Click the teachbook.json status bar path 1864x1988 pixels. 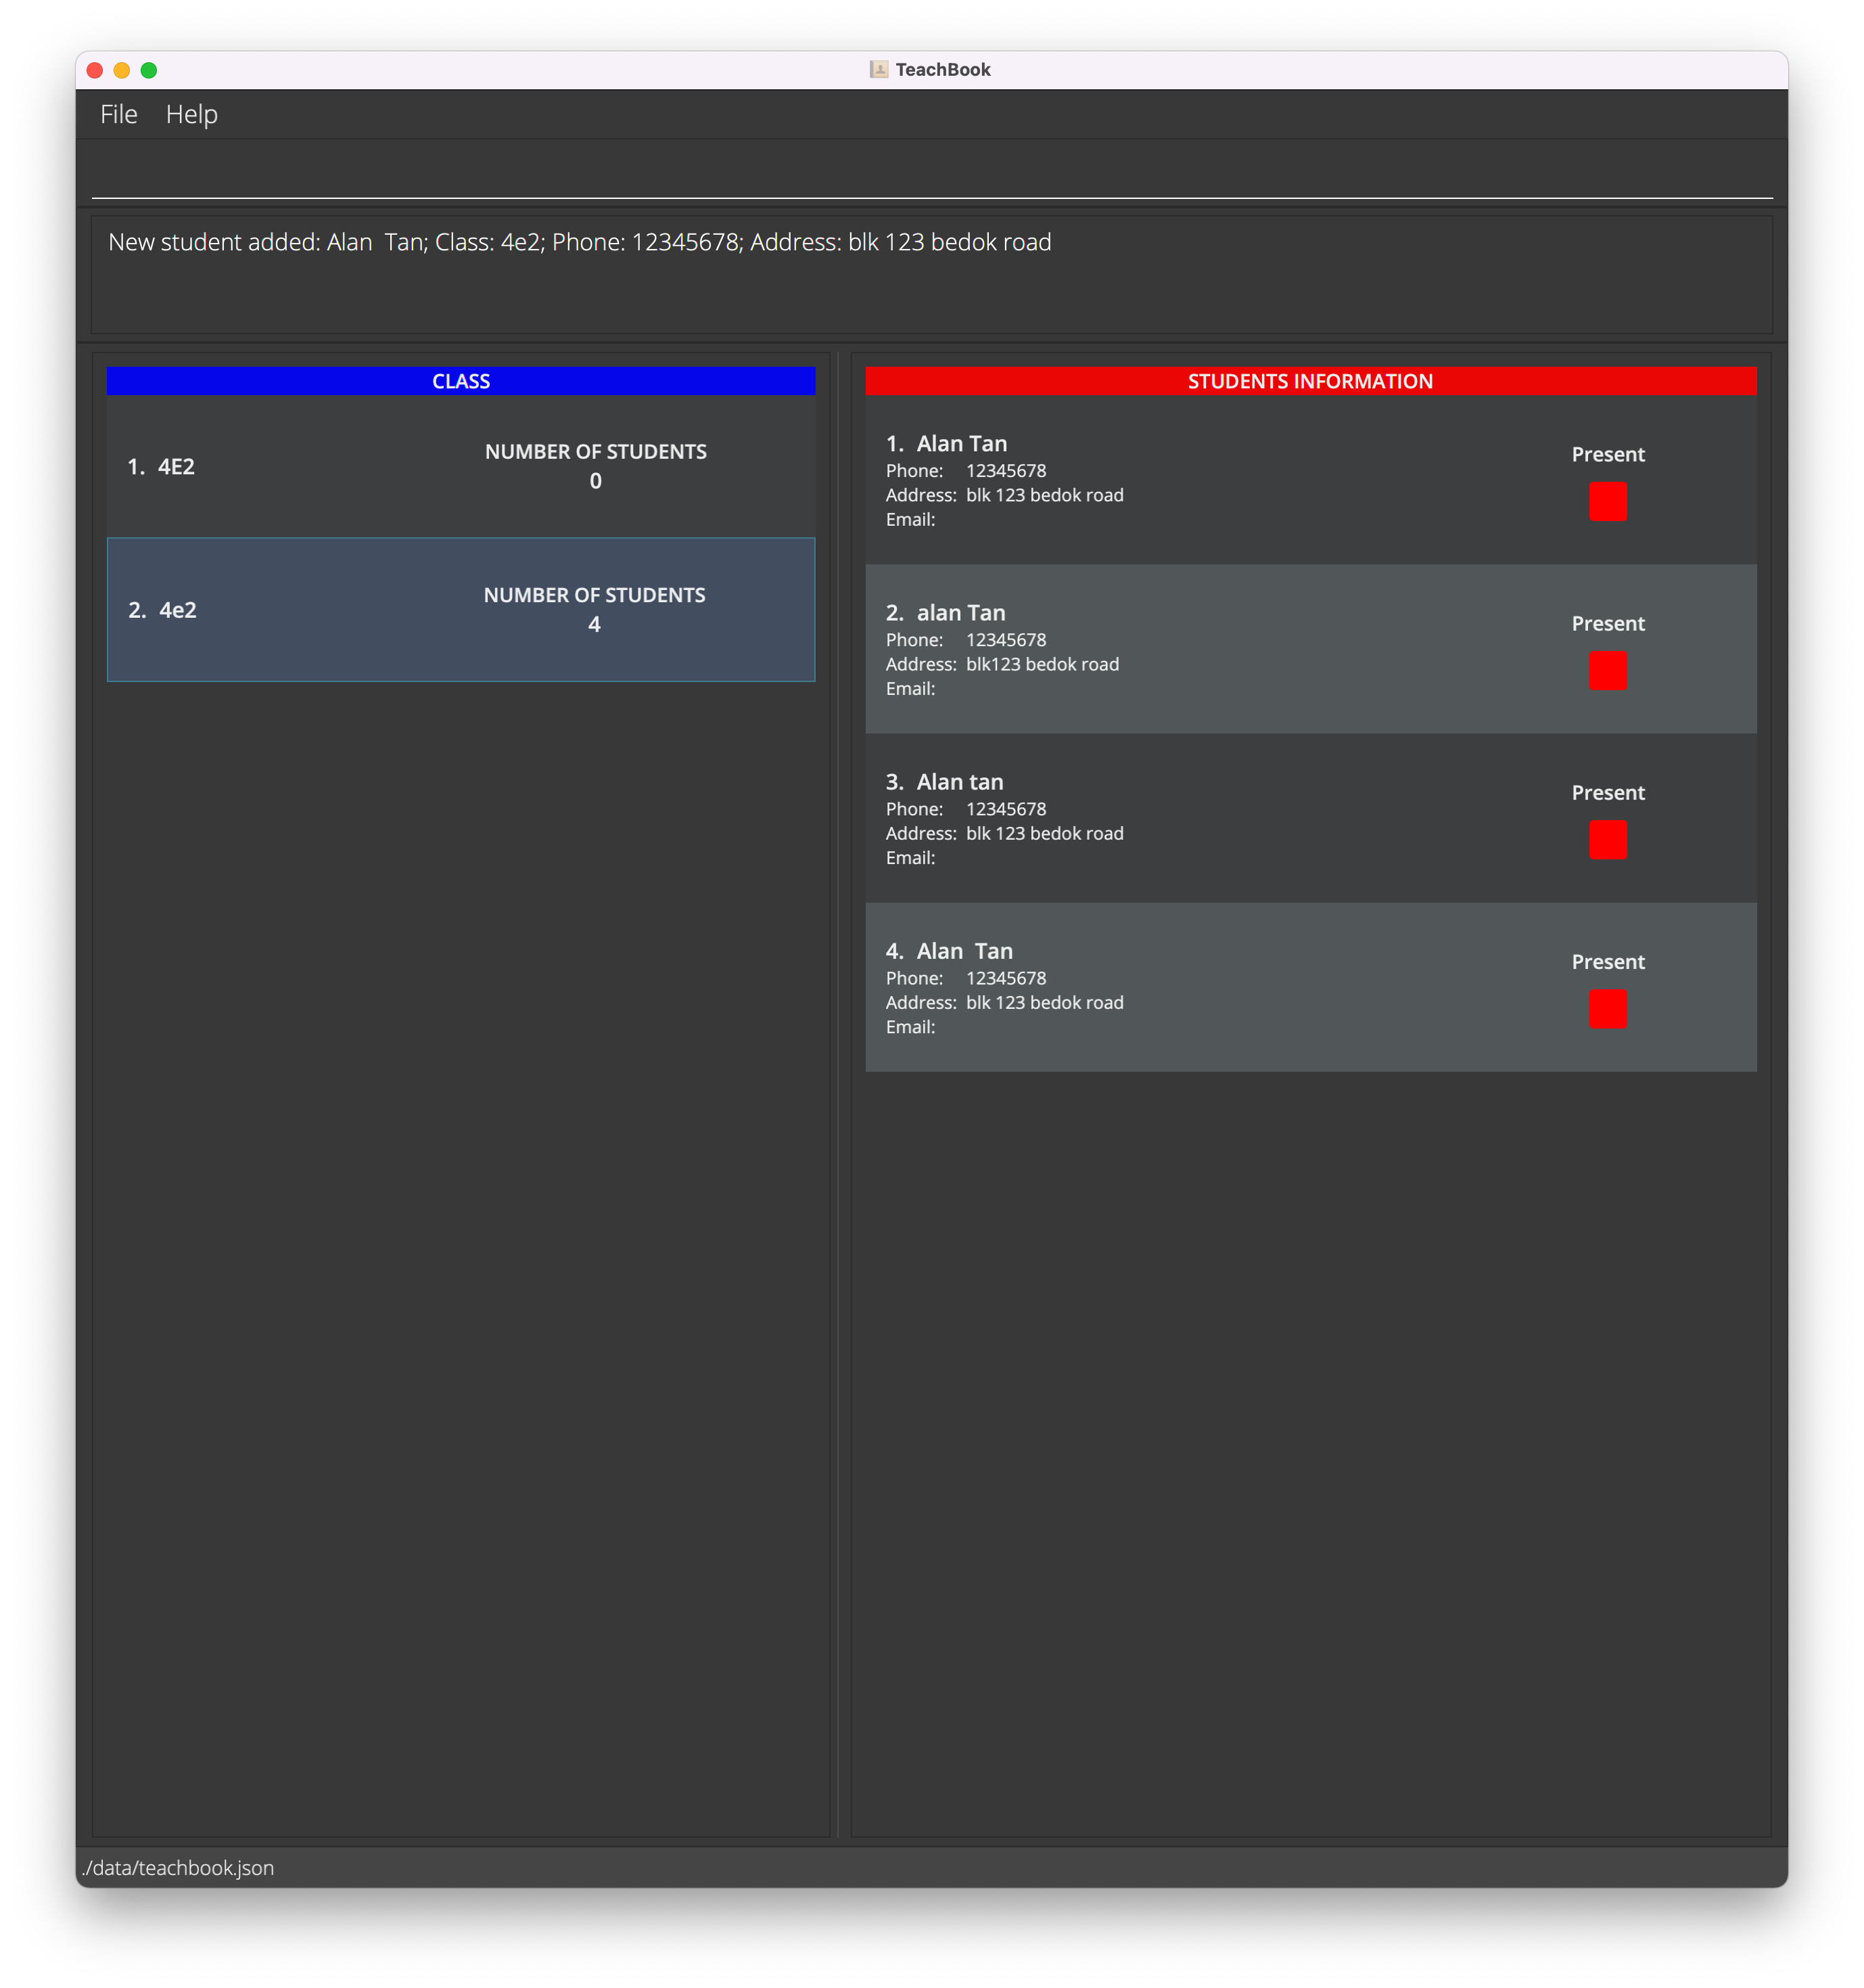[178, 1867]
